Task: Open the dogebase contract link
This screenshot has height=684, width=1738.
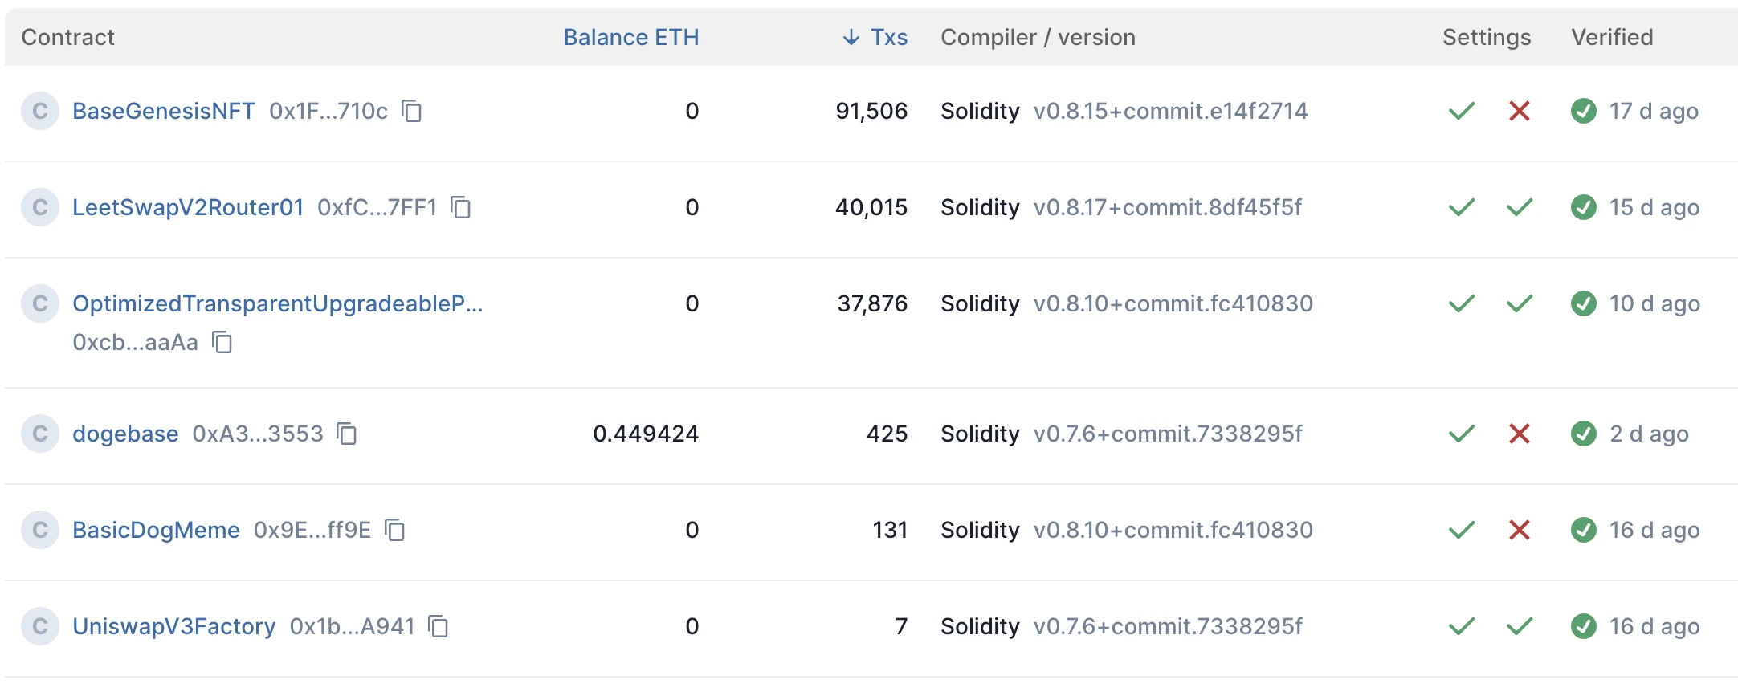Action: 125,434
